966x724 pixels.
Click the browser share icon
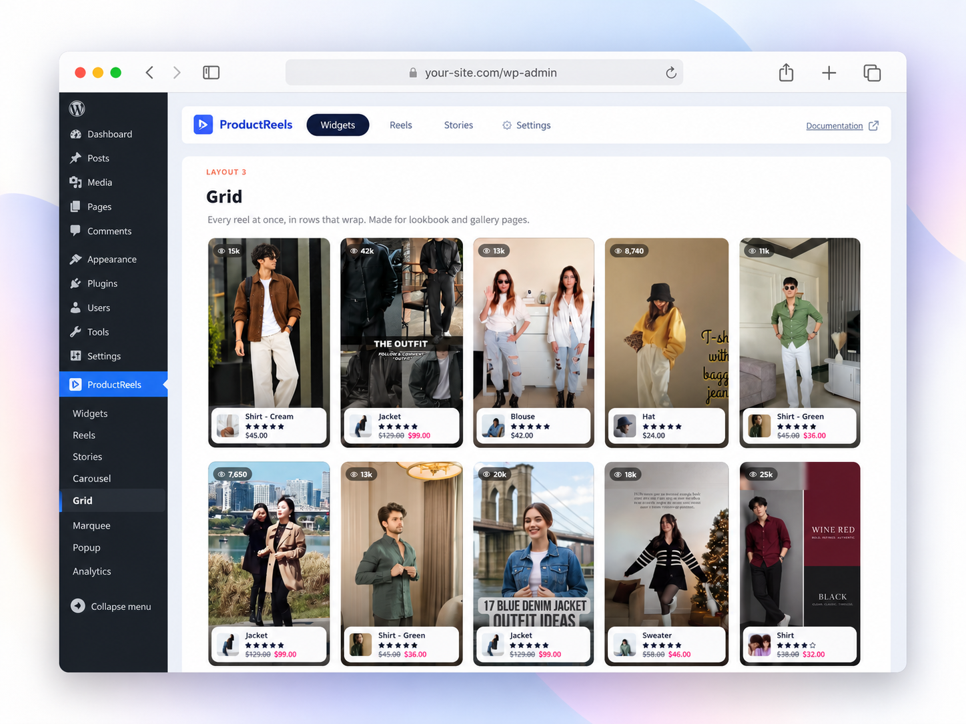pos(787,72)
